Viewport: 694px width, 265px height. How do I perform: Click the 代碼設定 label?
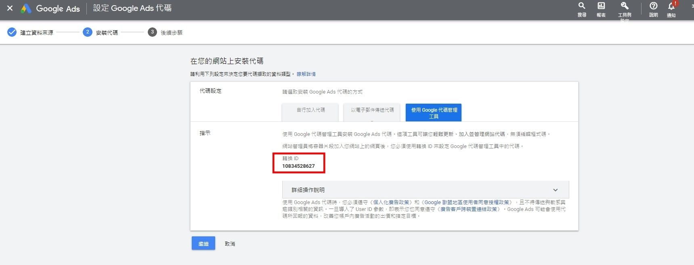point(210,91)
